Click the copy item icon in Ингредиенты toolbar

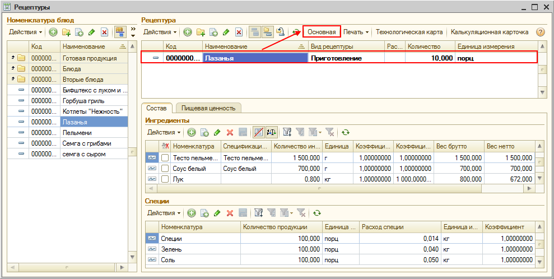(x=204, y=132)
